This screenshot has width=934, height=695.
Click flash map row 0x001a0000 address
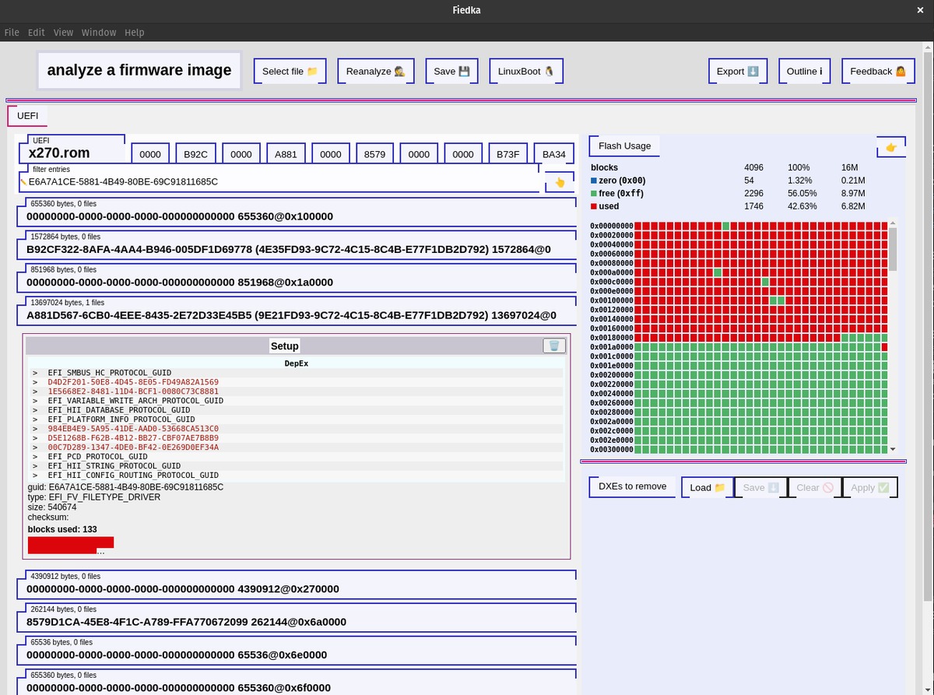tap(612, 347)
